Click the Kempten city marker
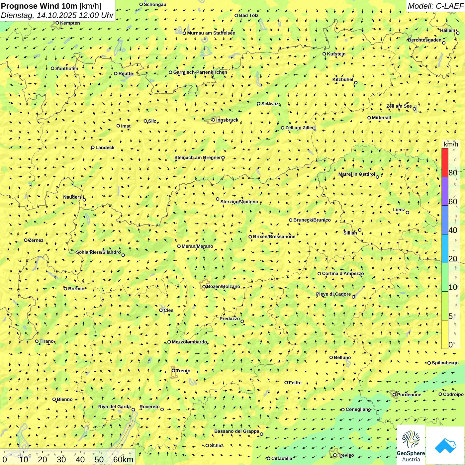 (57, 23)
